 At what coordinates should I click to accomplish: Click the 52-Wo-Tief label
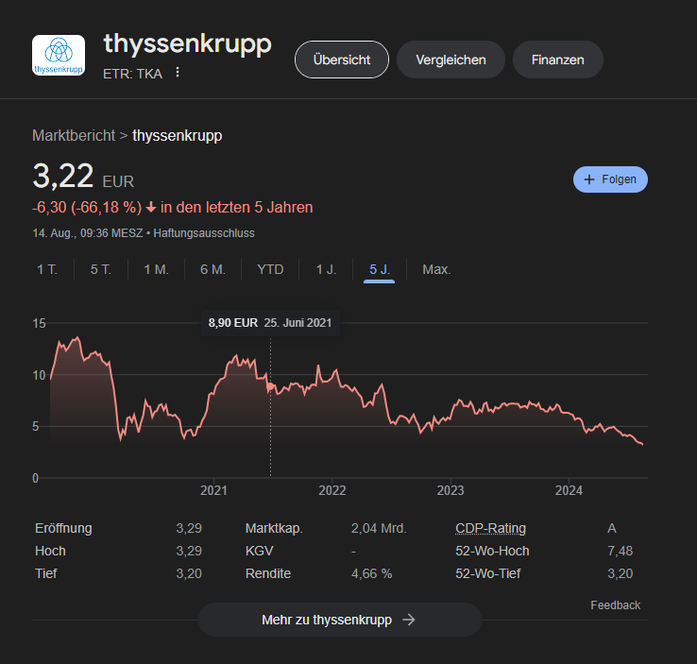[x=487, y=573]
